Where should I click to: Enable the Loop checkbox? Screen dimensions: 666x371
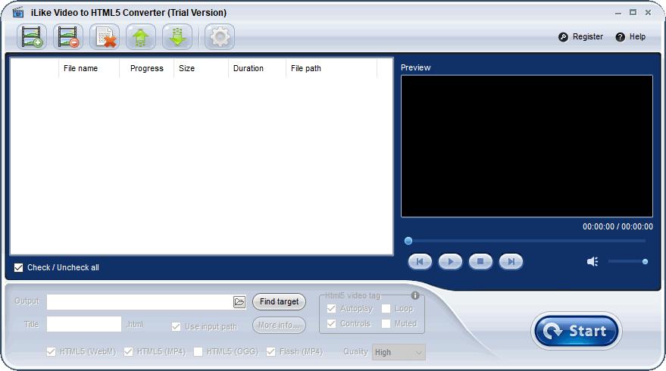coord(386,309)
